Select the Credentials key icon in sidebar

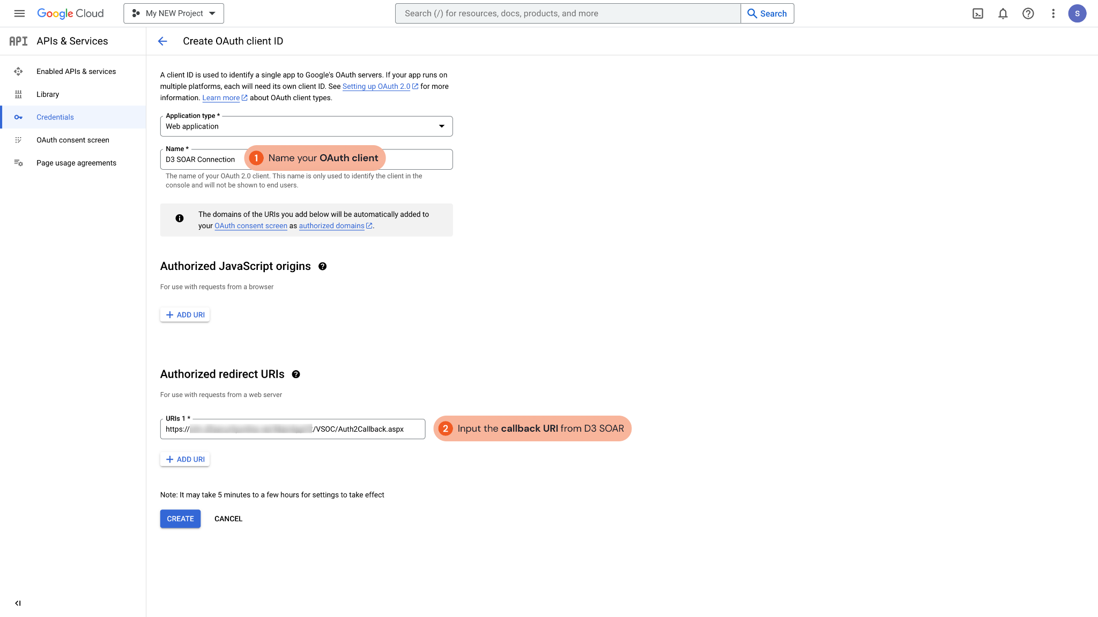pos(19,117)
